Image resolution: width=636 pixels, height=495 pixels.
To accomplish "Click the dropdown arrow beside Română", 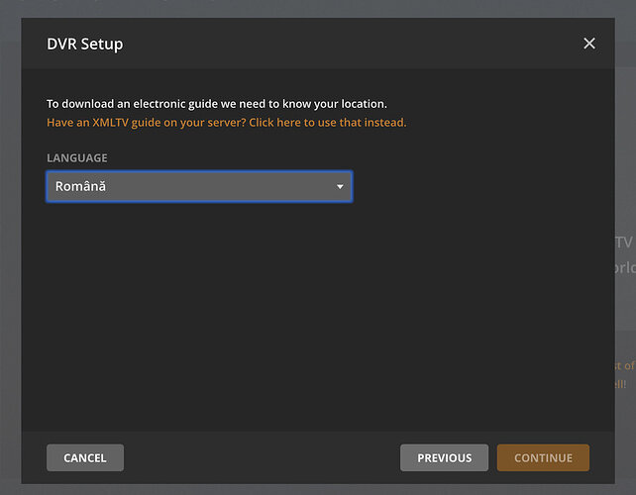I will [340, 186].
